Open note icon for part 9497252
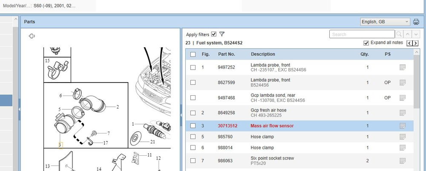Image resolution: width=426 pixels, height=171 pixels. pos(402,67)
